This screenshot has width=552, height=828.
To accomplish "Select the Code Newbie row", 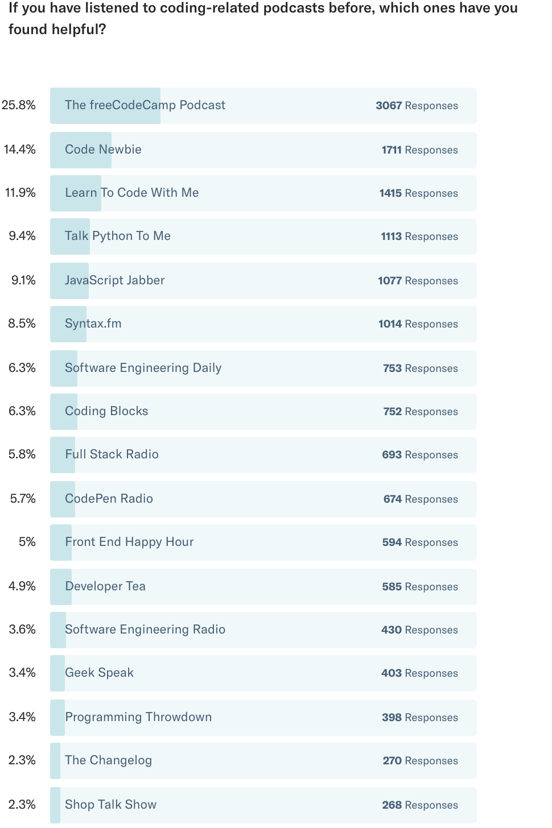I will click(263, 150).
